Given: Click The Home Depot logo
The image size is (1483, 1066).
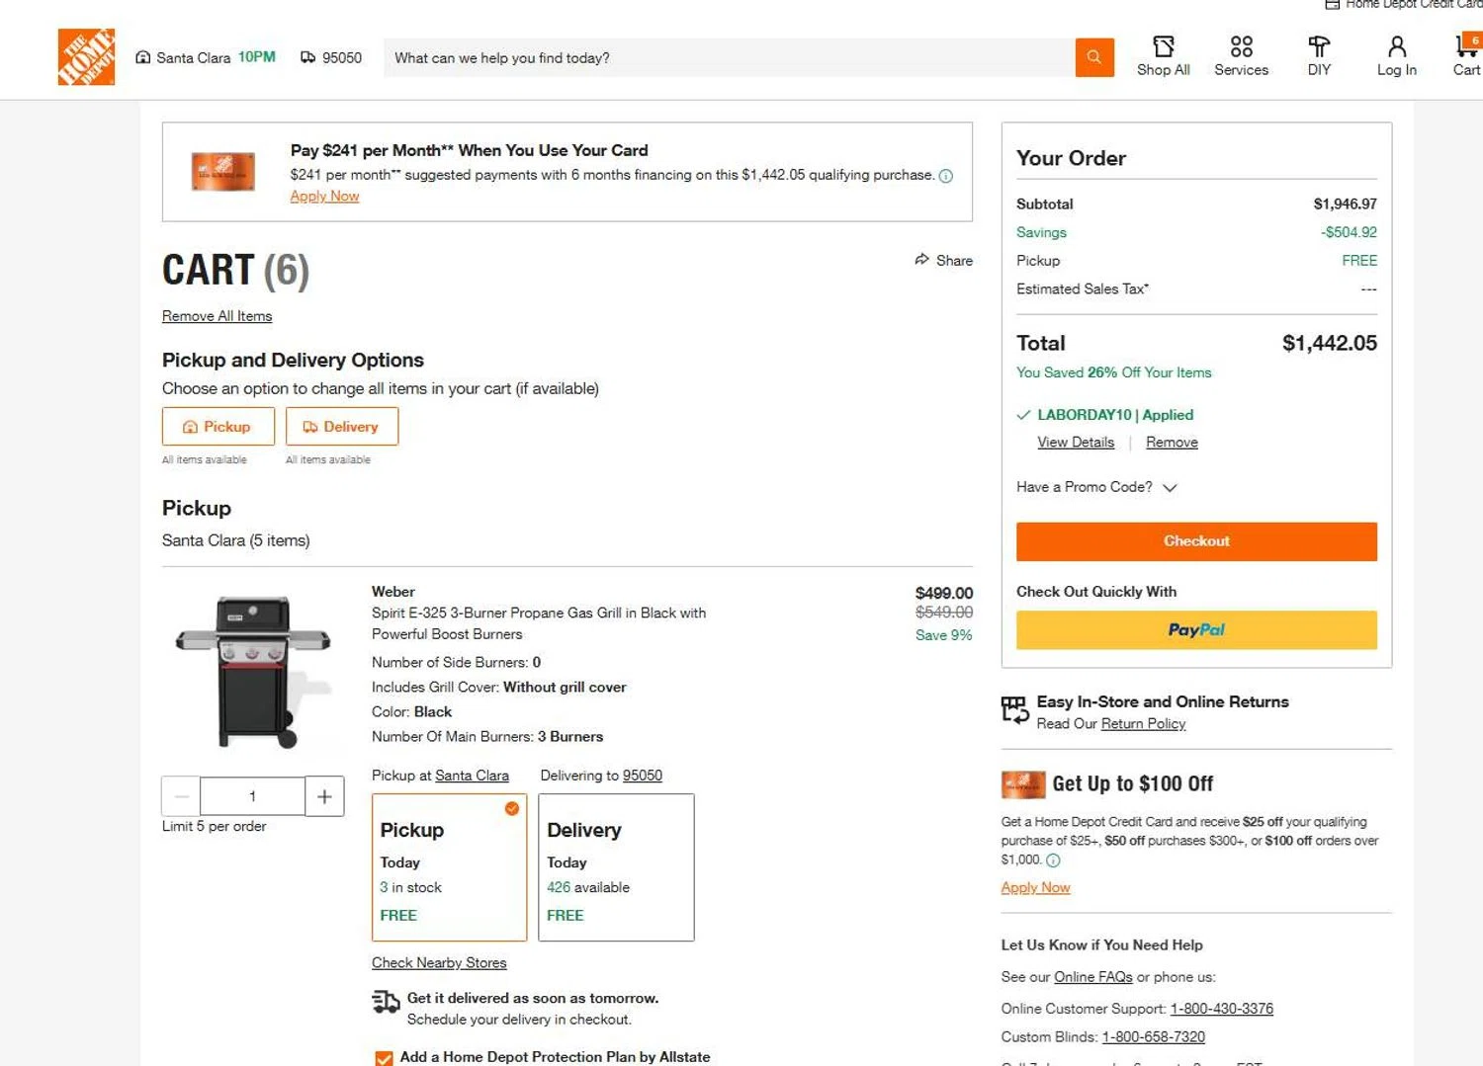Looking at the screenshot, I should click(x=86, y=57).
